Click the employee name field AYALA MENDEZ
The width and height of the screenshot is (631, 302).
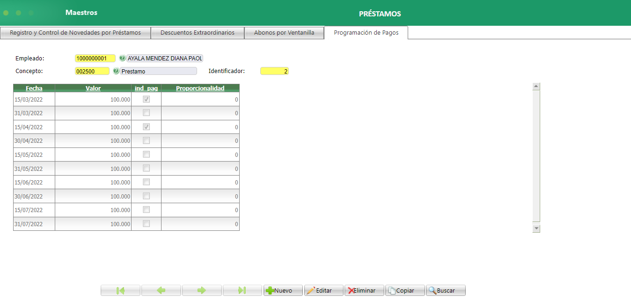(165, 59)
